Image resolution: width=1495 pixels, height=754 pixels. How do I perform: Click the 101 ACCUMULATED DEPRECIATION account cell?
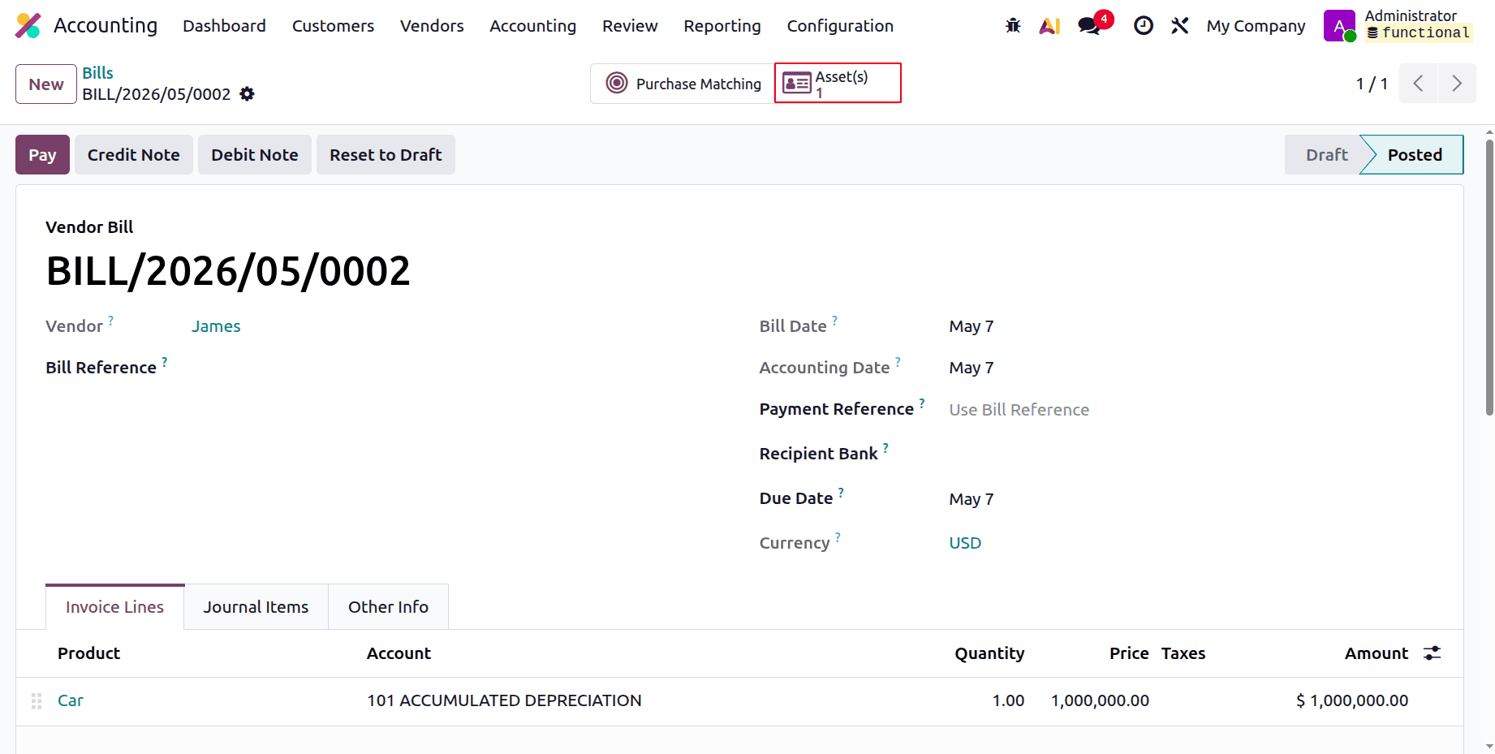[504, 700]
